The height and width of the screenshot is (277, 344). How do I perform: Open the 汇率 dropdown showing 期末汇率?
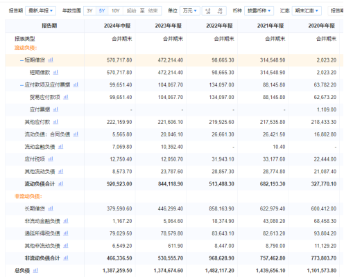point(307,11)
